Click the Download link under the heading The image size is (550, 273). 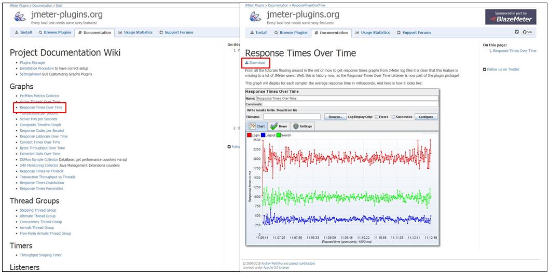(x=255, y=62)
